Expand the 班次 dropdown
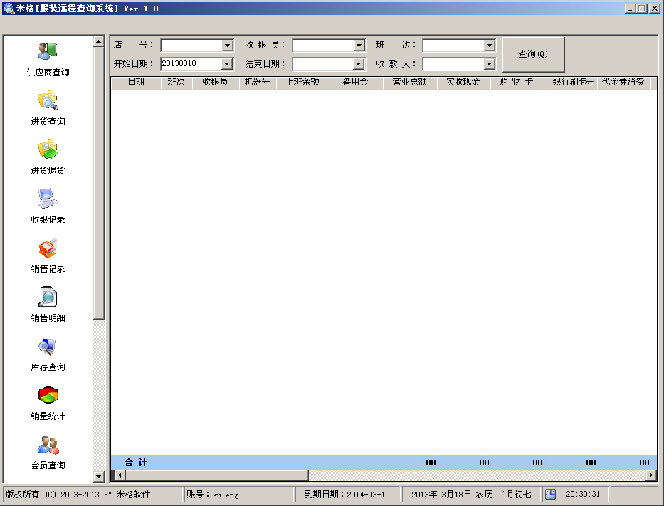The height and width of the screenshot is (506, 664). click(489, 45)
